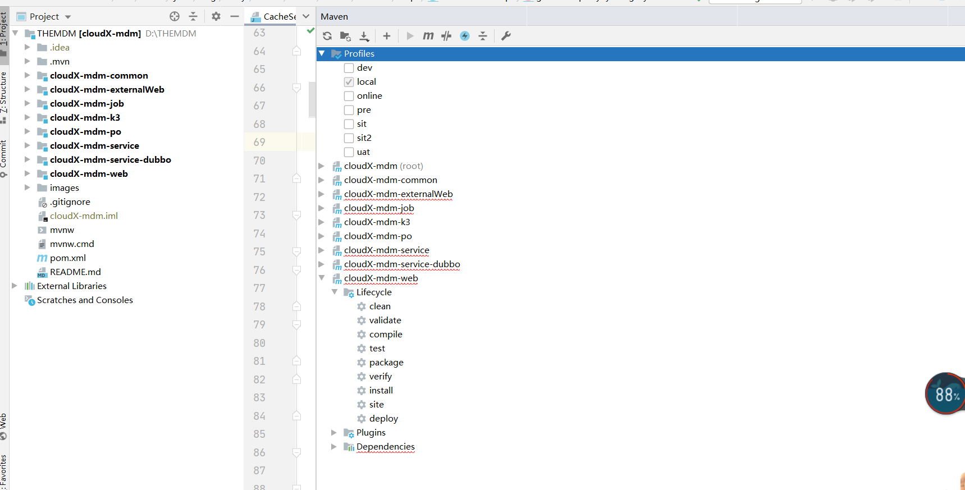Viewport: 965px width, 490px height.
Task: Click locate/select opened file target icon
Action: [x=175, y=16]
